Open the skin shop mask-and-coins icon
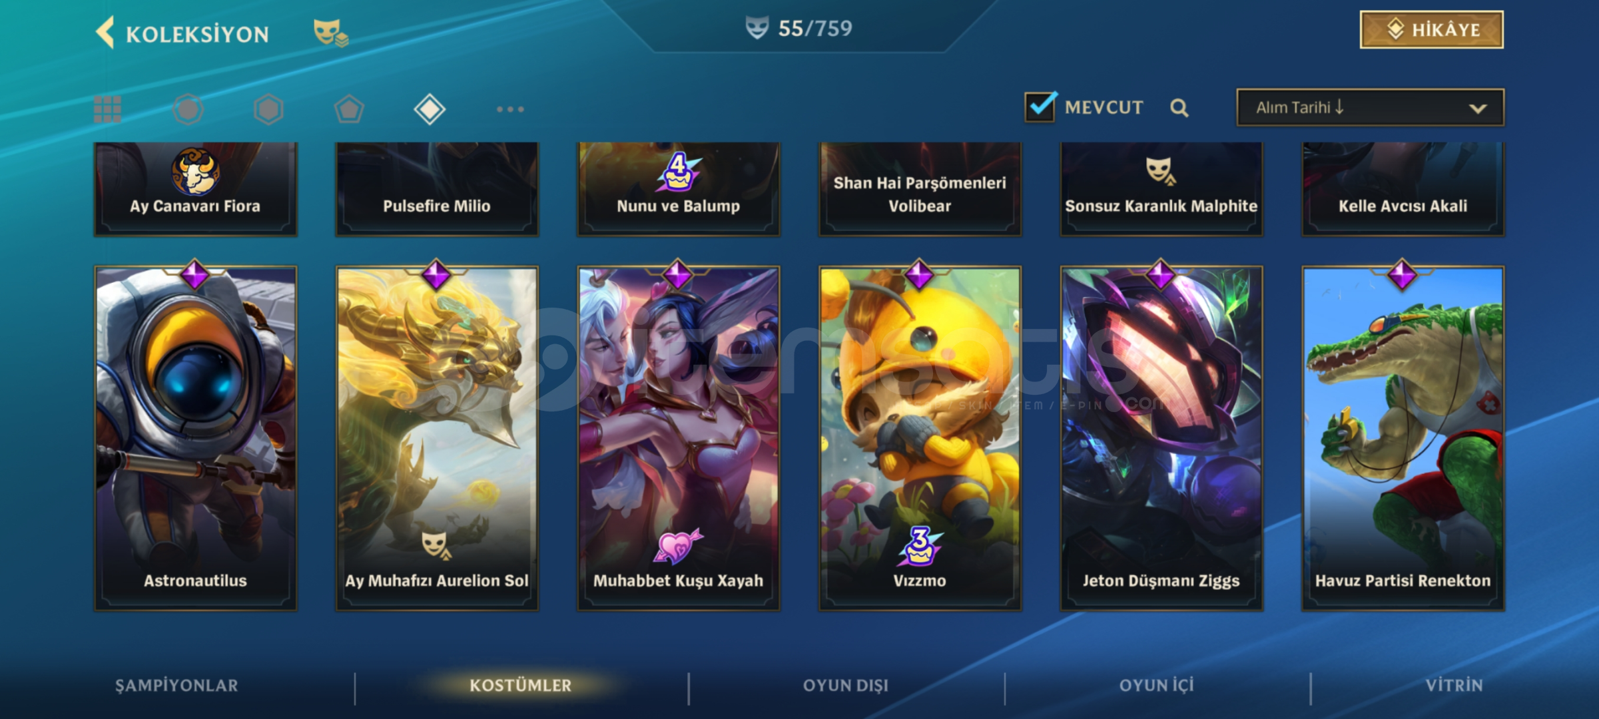Image resolution: width=1599 pixels, height=719 pixels. tap(330, 33)
